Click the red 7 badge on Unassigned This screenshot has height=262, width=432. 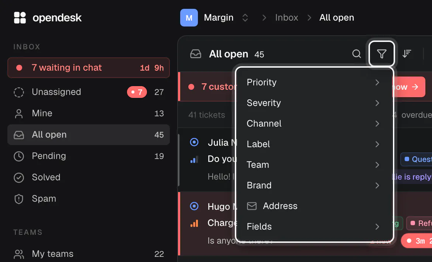click(137, 92)
